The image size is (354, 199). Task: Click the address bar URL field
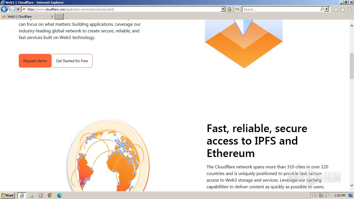(x=124, y=9)
